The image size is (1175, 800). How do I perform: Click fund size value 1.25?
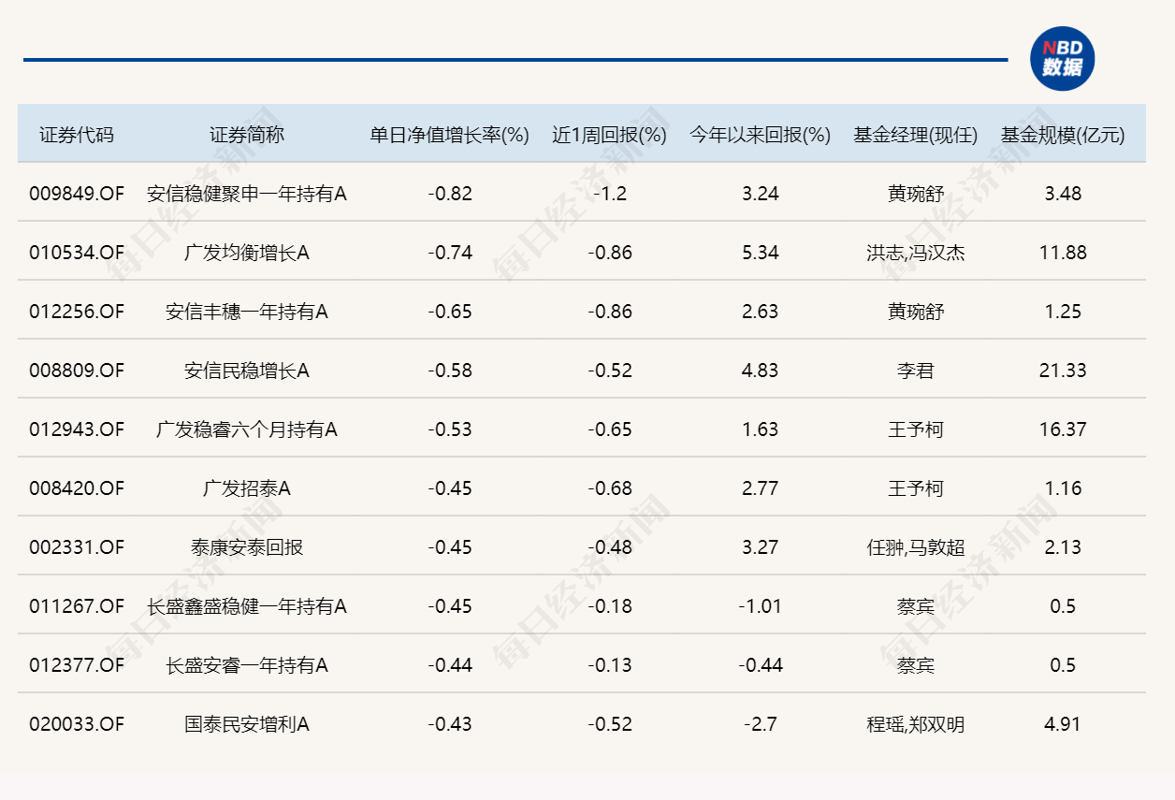pyautogui.click(x=1063, y=312)
